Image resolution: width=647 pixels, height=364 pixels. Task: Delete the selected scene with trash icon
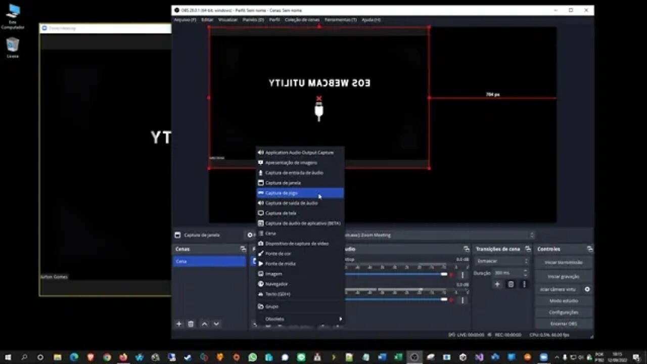tap(191, 324)
